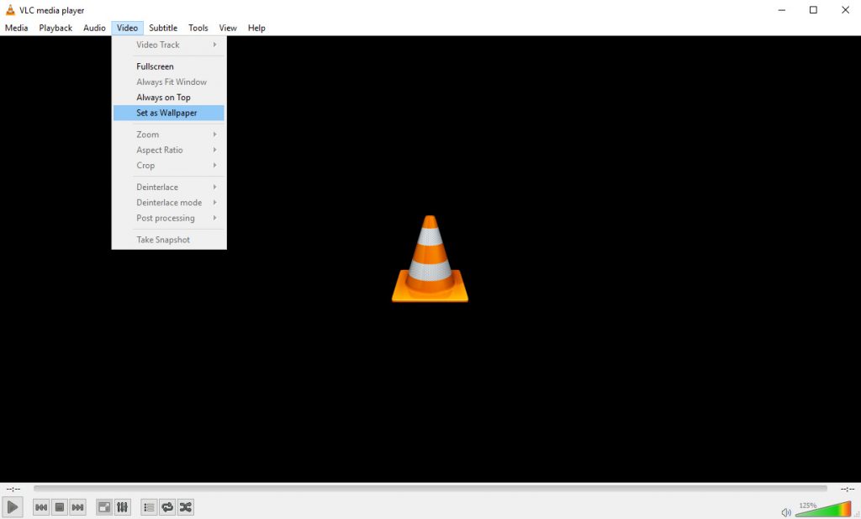Skip to next media track
The image size is (861, 519).
pos(78,507)
